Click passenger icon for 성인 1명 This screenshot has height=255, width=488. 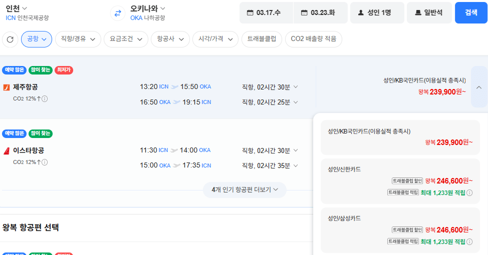click(x=361, y=12)
